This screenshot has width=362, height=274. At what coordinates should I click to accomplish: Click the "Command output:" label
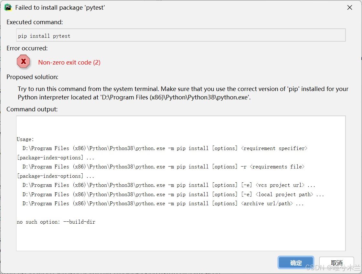point(32,109)
